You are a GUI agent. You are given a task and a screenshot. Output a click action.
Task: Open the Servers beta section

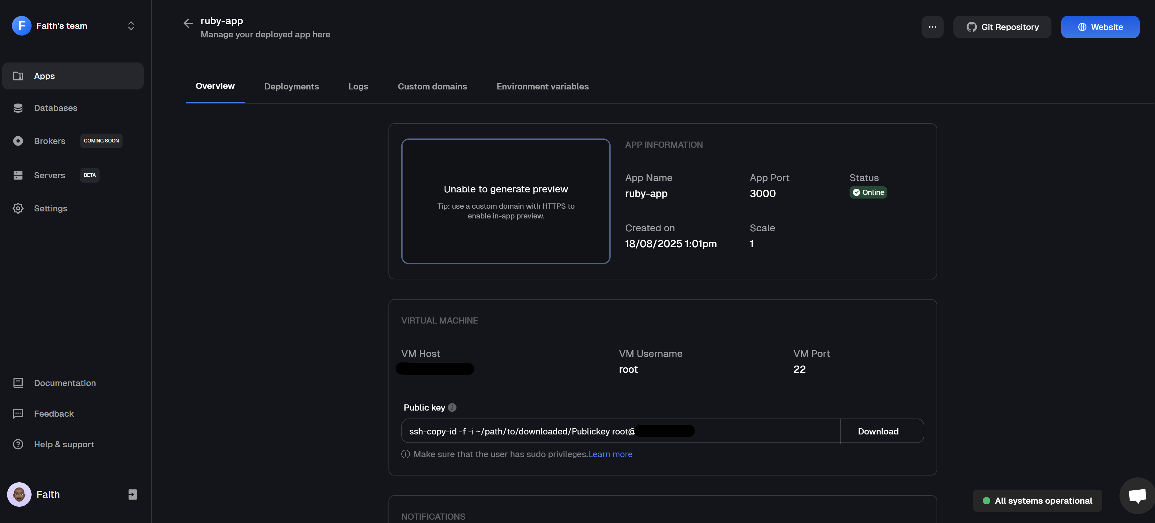[x=18, y=175]
